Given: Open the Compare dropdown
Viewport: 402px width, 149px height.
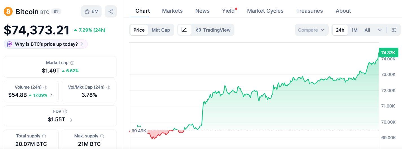Looking at the screenshot, I should [x=311, y=30].
